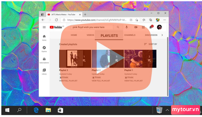Click the page vertical scrollbar

click(x=168, y=66)
